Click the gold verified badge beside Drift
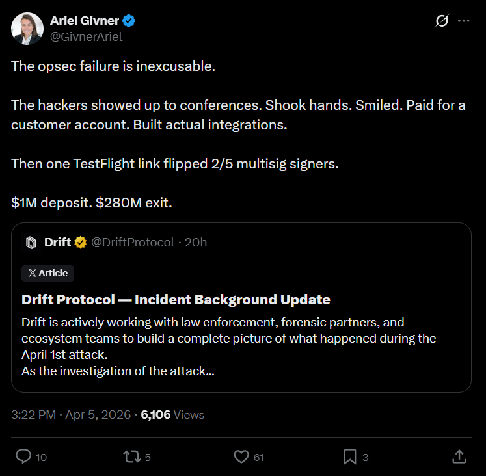The height and width of the screenshot is (476, 486). tap(81, 243)
